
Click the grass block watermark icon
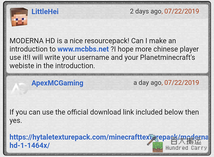click(158, 147)
